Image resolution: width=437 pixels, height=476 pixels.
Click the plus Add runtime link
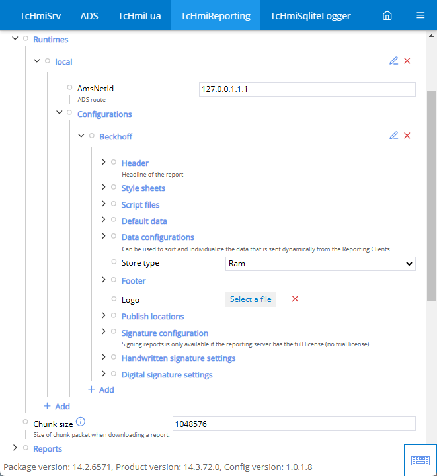click(x=57, y=406)
